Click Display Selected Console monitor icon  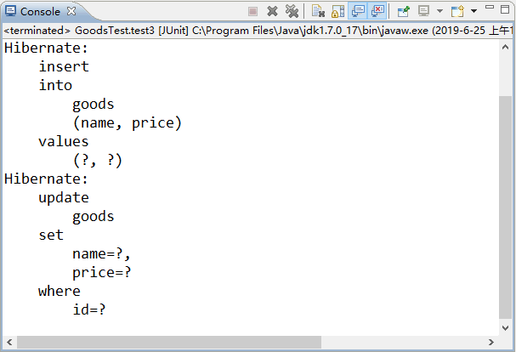(422, 11)
